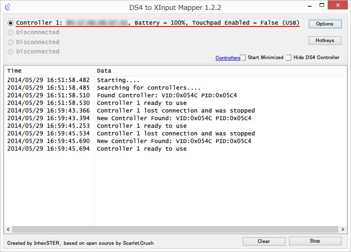Click the Time column header
The height and width of the screenshot is (252, 351).
coord(49,71)
